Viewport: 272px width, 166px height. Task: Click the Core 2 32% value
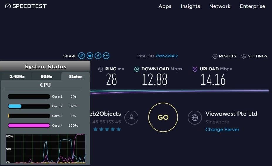coord(73,106)
